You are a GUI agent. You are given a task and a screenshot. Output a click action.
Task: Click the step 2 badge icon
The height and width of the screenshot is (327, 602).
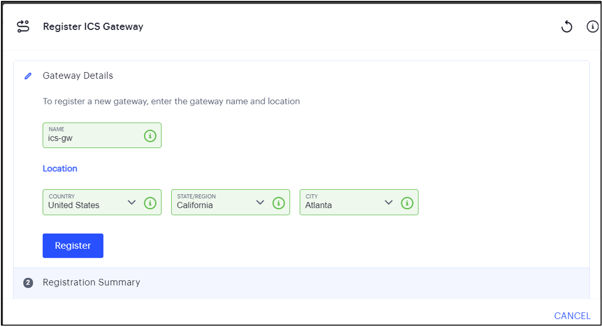pos(28,282)
